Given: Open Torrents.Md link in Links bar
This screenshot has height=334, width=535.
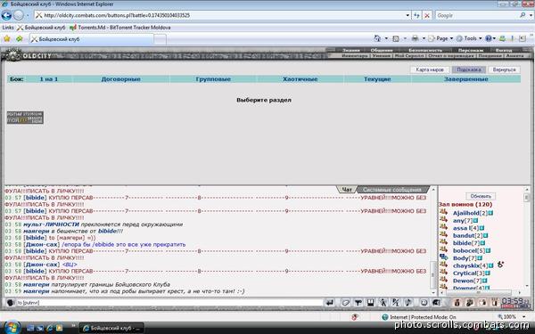Looking at the screenshot, I should coord(119,28).
